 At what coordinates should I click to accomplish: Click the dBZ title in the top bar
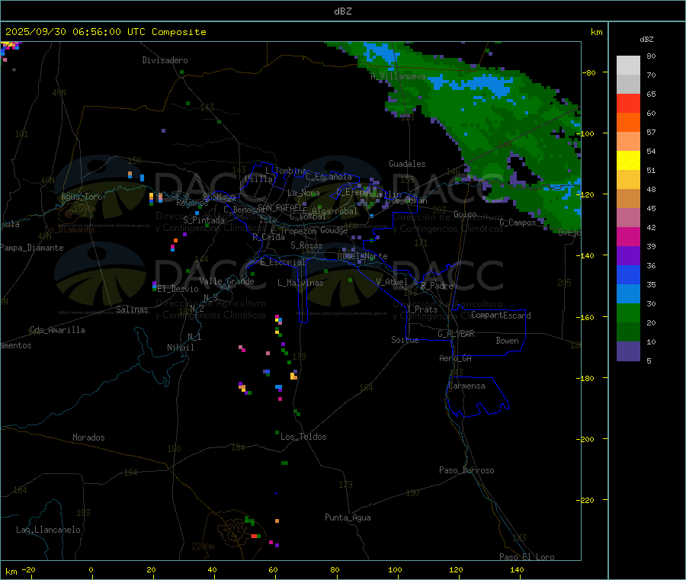pyautogui.click(x=342, y=11)
